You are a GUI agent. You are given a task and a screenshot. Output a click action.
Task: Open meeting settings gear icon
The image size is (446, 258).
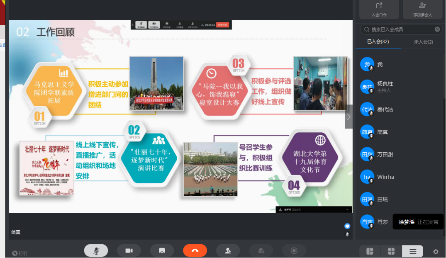(436, 251)
